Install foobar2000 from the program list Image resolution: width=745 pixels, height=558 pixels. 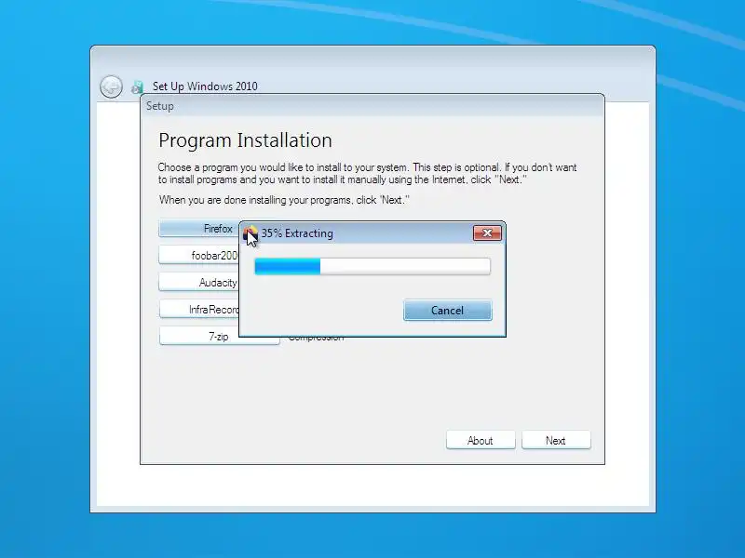coord(199,255)
